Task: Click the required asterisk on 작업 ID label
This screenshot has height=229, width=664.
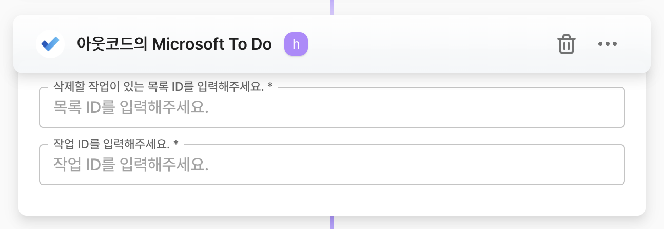Action: tap(176, 145)
